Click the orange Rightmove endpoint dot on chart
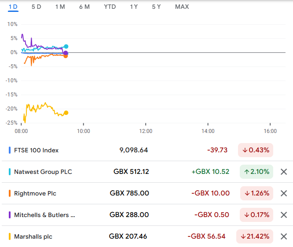Image resolution: width=293 pixels, height=247 pixels. point(66,56)
